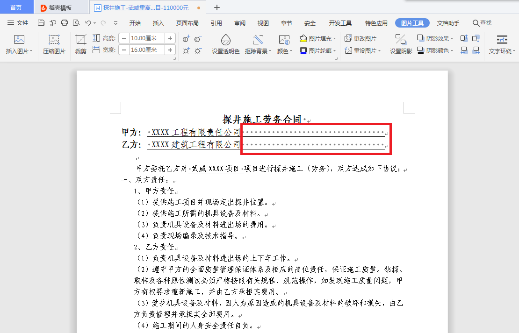The width and height of the screenshot is (519, 333).
Task: Nudge shadow up icon
Action: click(x=464, y=38)
